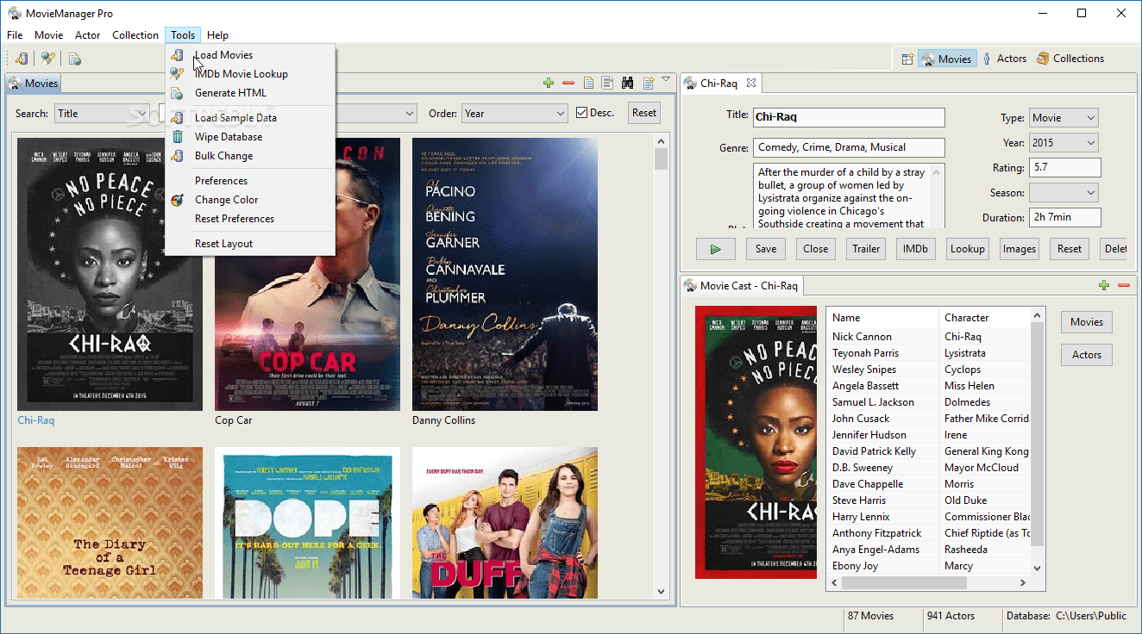Viewport: 1142px width, 634px height.
Task: Toggle the Desc. sort checkbox
Action: tap(582, 113)
